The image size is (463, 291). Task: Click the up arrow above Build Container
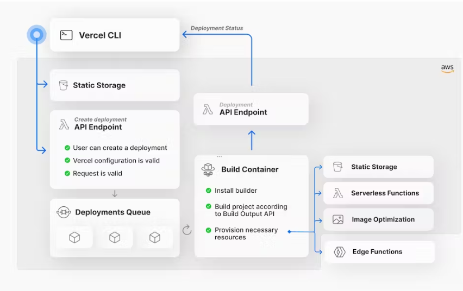tap(252, 140)
